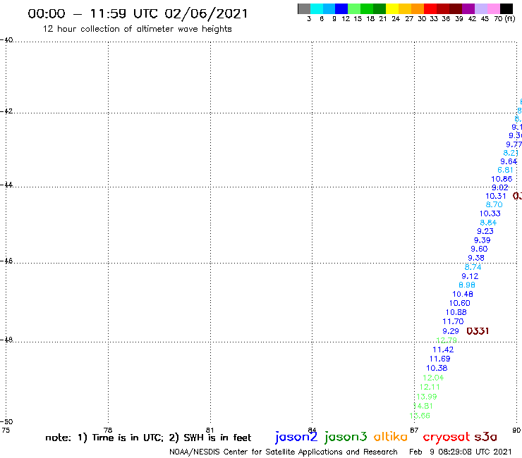Click the 9.29 wave height value
522x458 pixels.
451,331
